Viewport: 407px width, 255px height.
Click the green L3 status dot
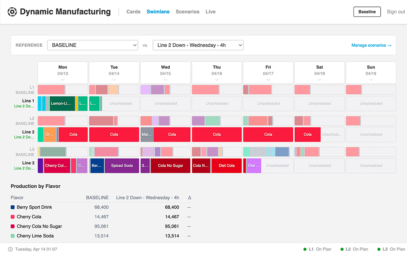coord(379,249)
